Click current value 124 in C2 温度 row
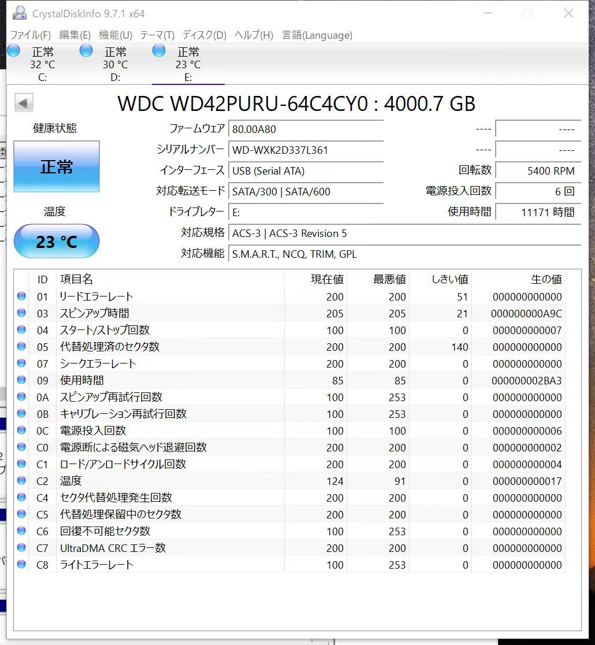Screen dimensions: 595x645 click(x=334, y=481)
